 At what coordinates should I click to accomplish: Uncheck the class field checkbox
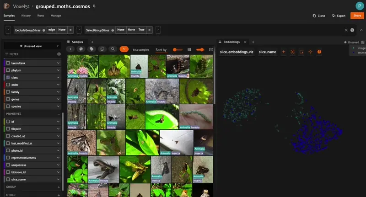8,78
